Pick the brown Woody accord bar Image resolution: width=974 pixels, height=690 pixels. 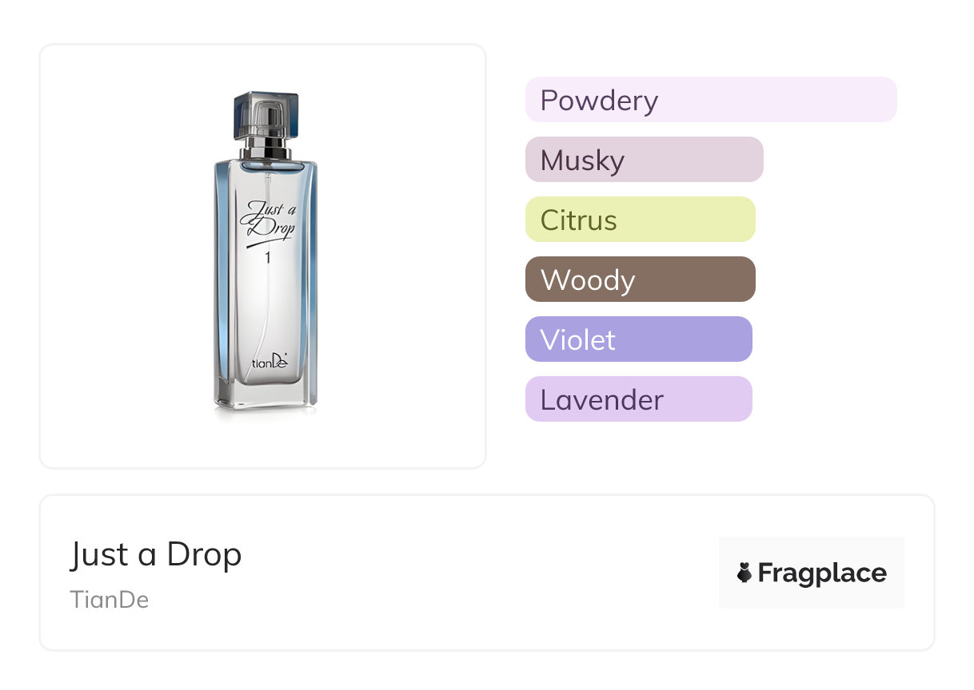[641, 280]
